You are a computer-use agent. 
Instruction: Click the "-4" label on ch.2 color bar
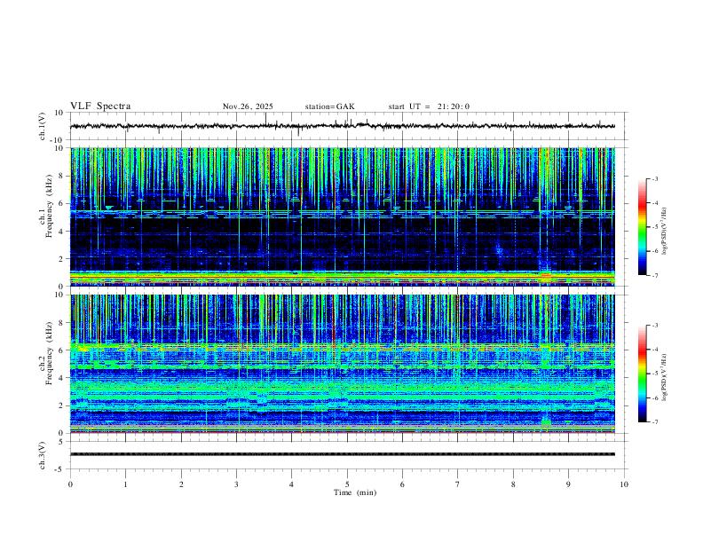click(654, 350)
